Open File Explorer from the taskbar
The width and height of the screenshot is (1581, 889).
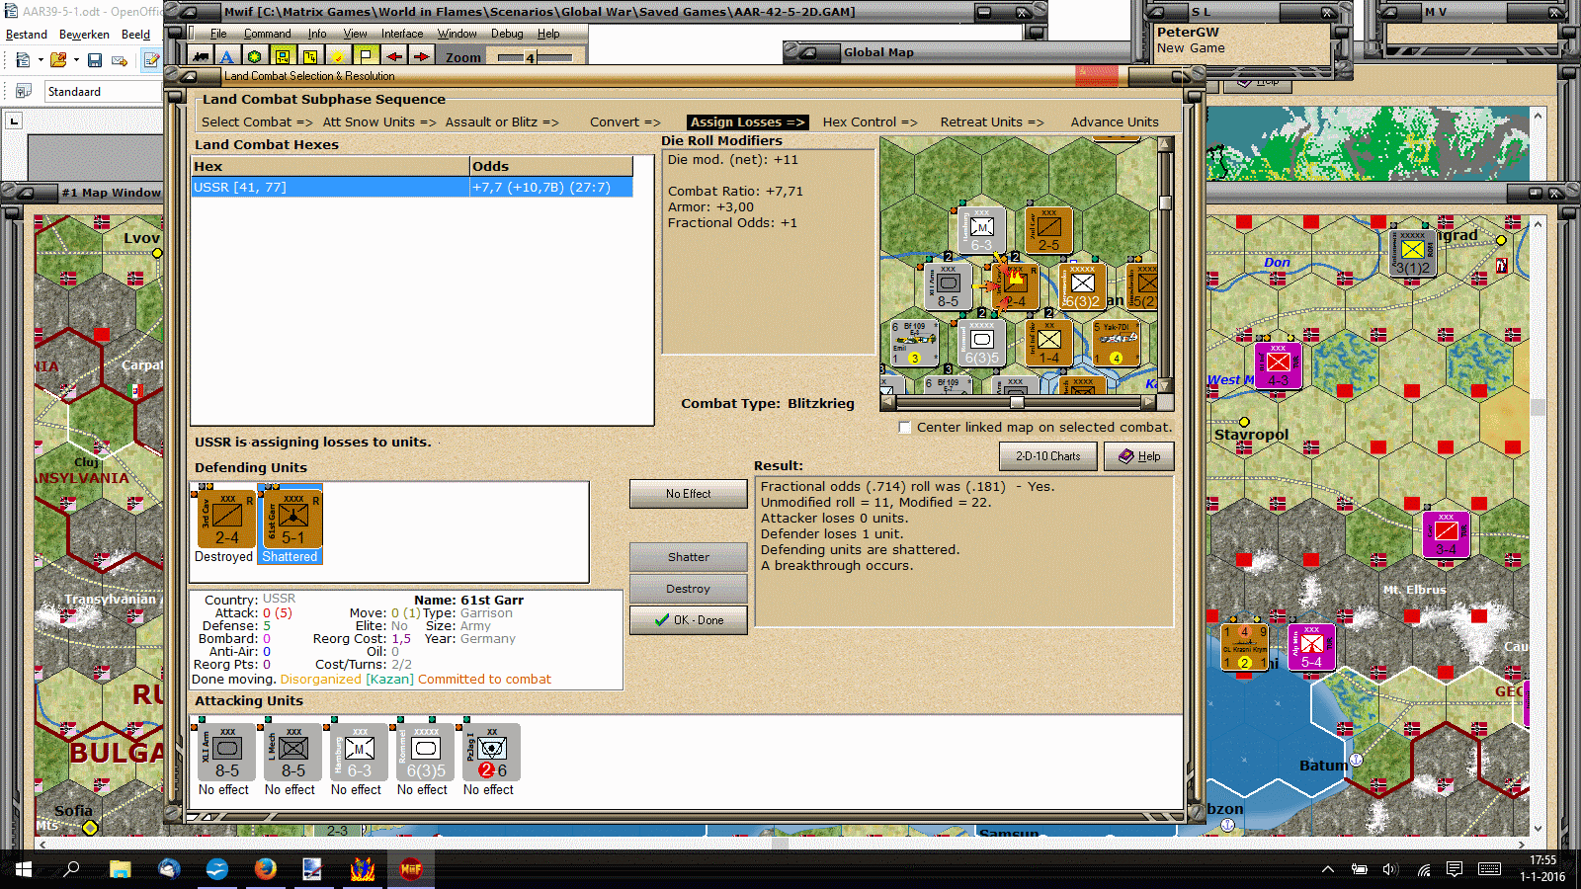pyautogui.click(x=120, y=869)
